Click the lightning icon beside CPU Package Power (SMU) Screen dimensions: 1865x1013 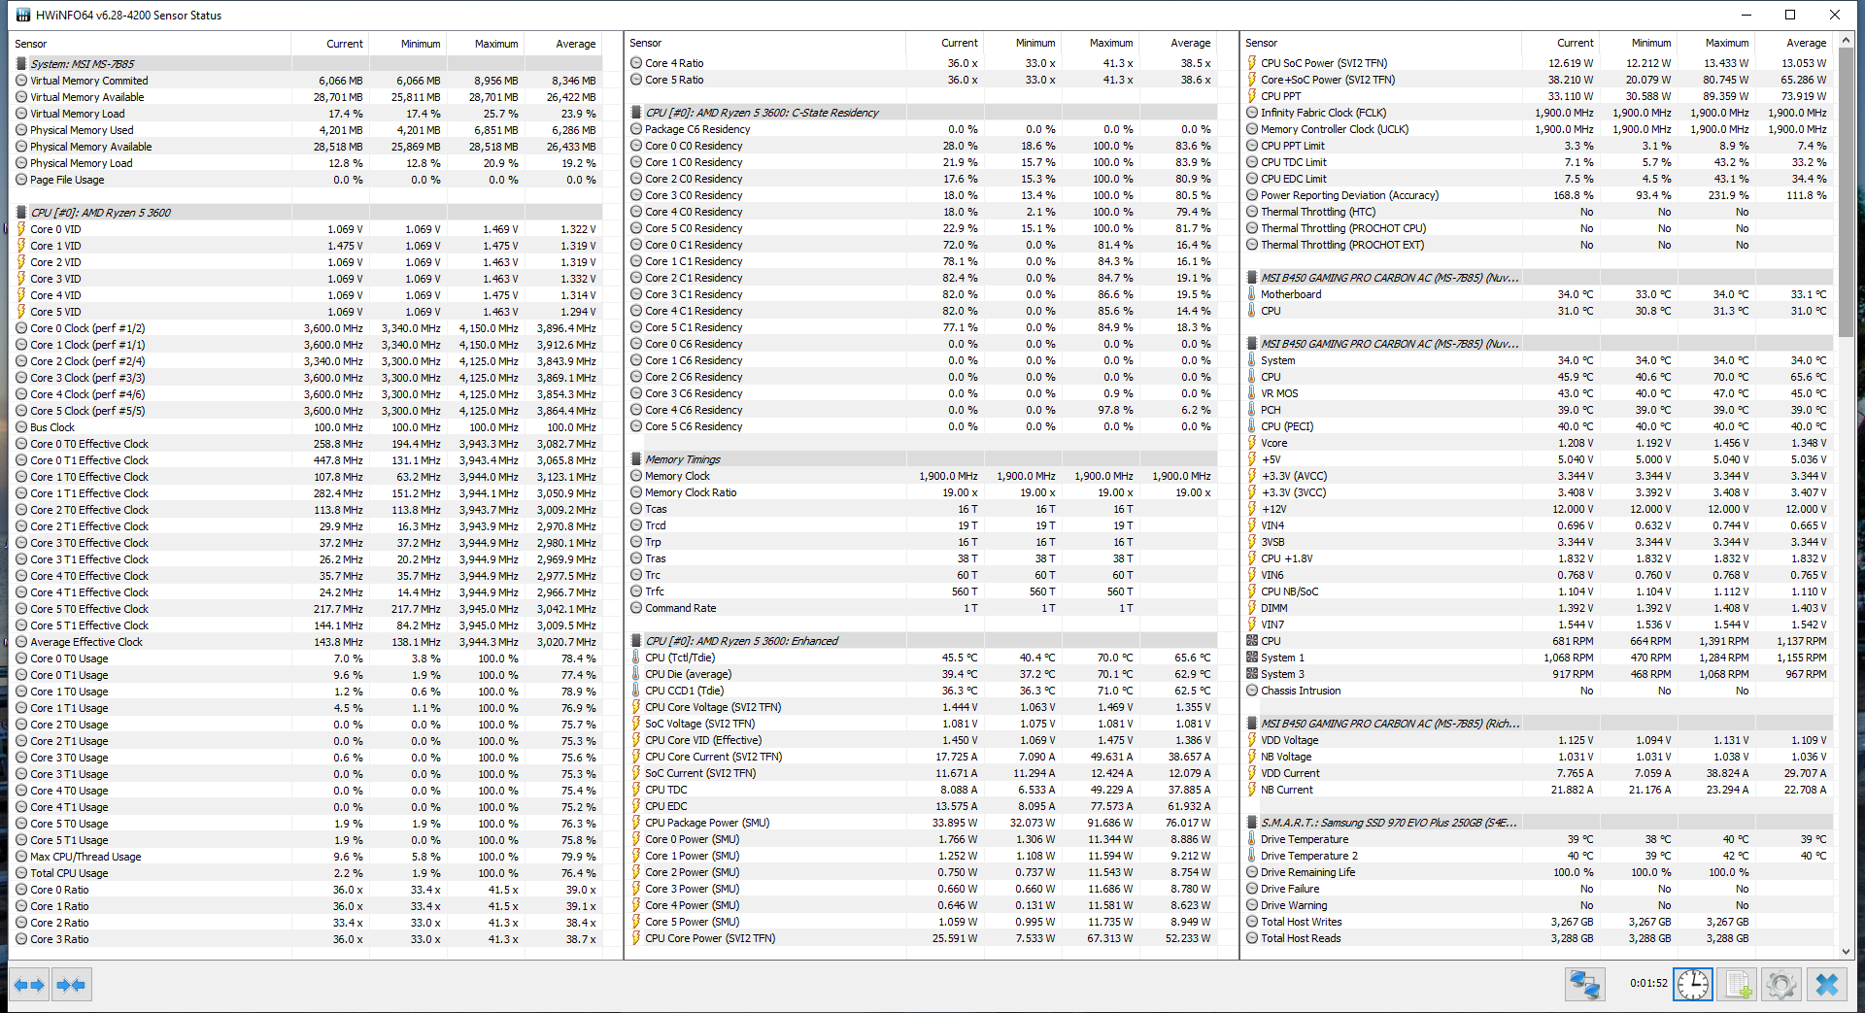pyautogui.click(x=636, y=823)
